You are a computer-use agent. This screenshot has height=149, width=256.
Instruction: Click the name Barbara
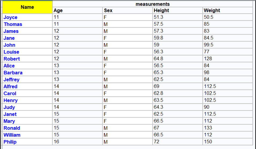pyautogui.click(x=13, y=73)
